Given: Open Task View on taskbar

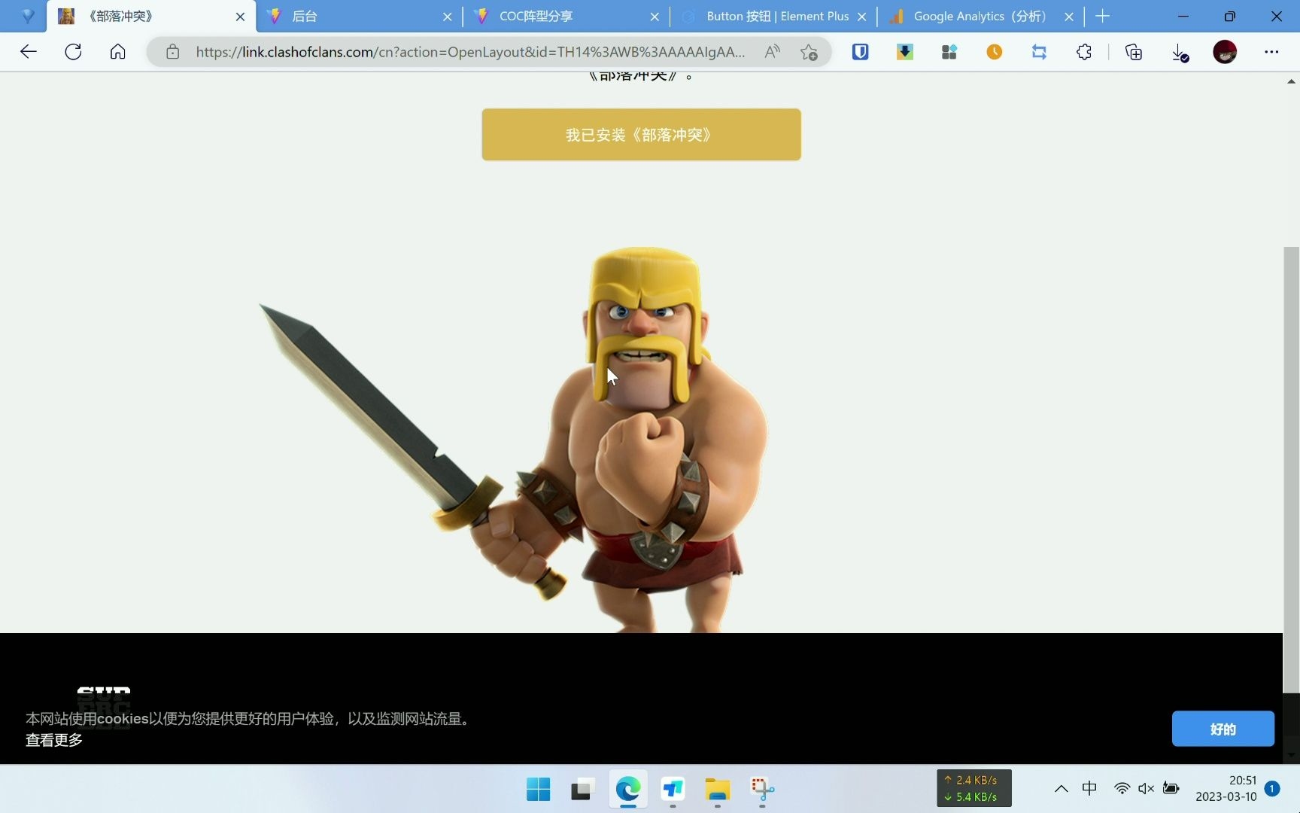Looking at the screenshot, I should tap(583, 789).
